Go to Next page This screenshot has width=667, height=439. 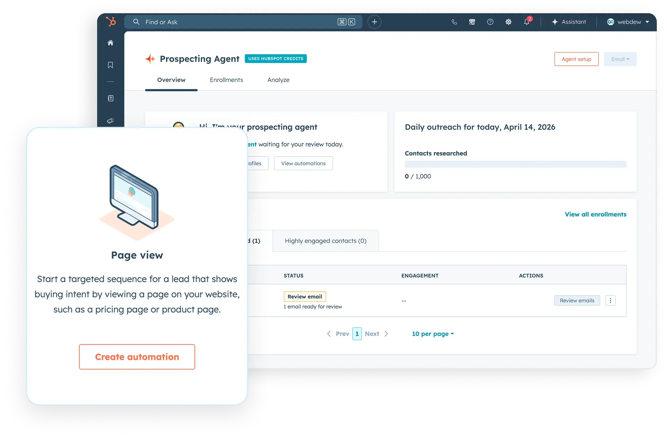click(x=376, y=334)
